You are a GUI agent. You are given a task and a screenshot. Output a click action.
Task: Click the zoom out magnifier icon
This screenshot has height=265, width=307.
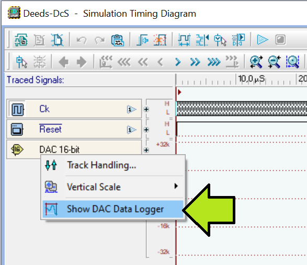[x=274, y=62]
